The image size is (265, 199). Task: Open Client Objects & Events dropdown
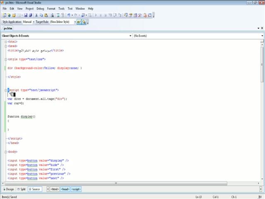tap(130, 36)
